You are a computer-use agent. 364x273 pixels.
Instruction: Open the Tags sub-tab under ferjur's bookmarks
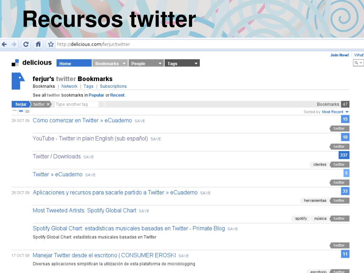89,86
